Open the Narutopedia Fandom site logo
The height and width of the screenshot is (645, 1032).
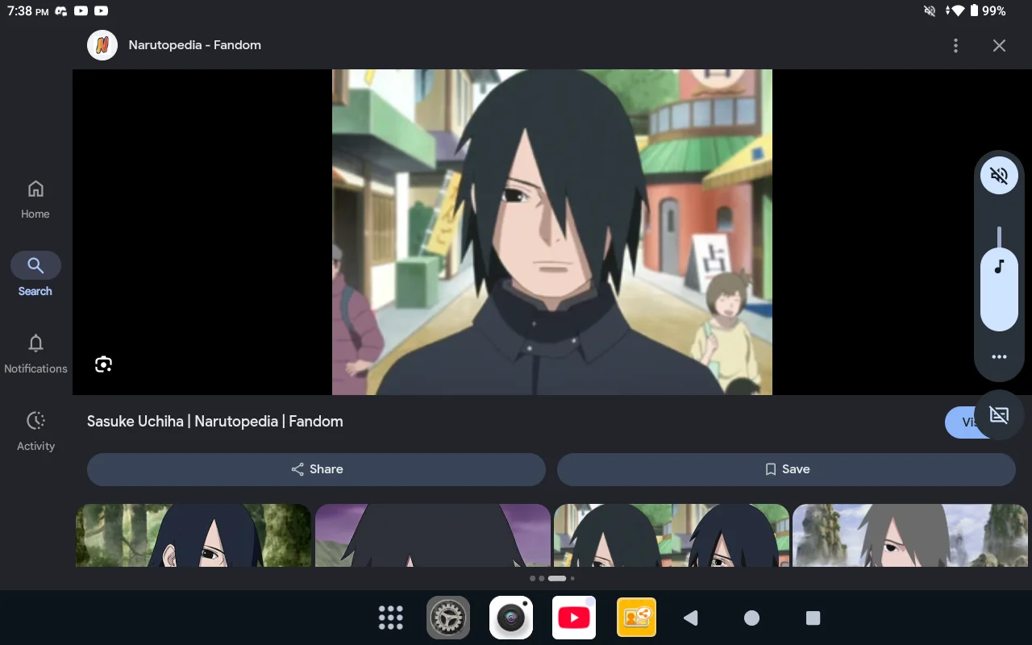coord(102,45)
